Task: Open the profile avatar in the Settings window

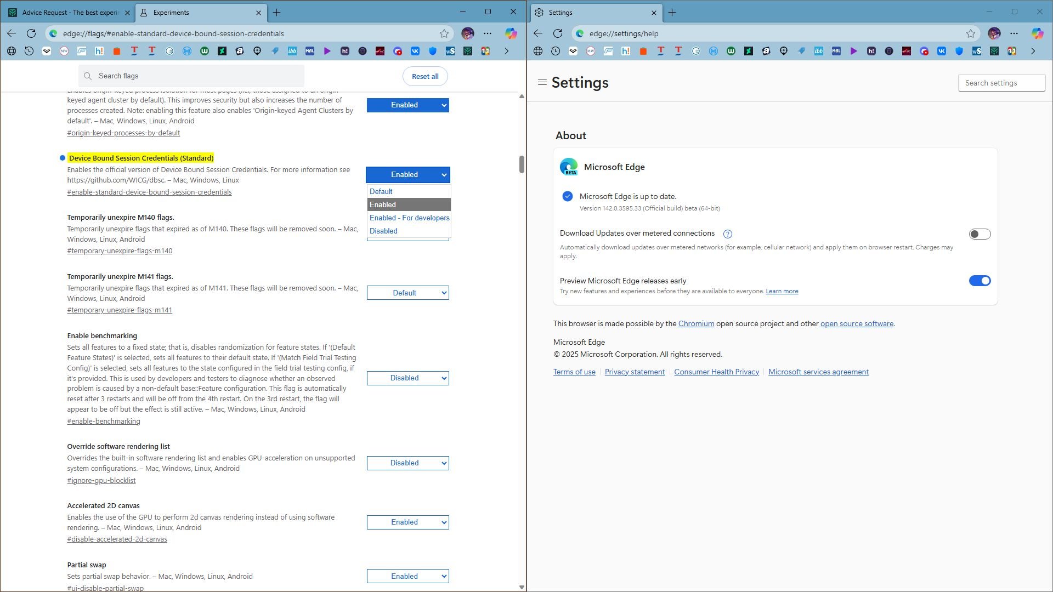Action: click(994, 33)
